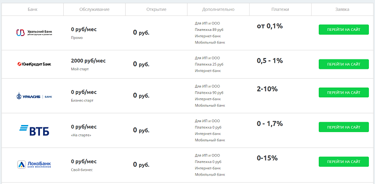Click the Обслуживание column header
The image size is (375, 184).
tap(95, 9)
